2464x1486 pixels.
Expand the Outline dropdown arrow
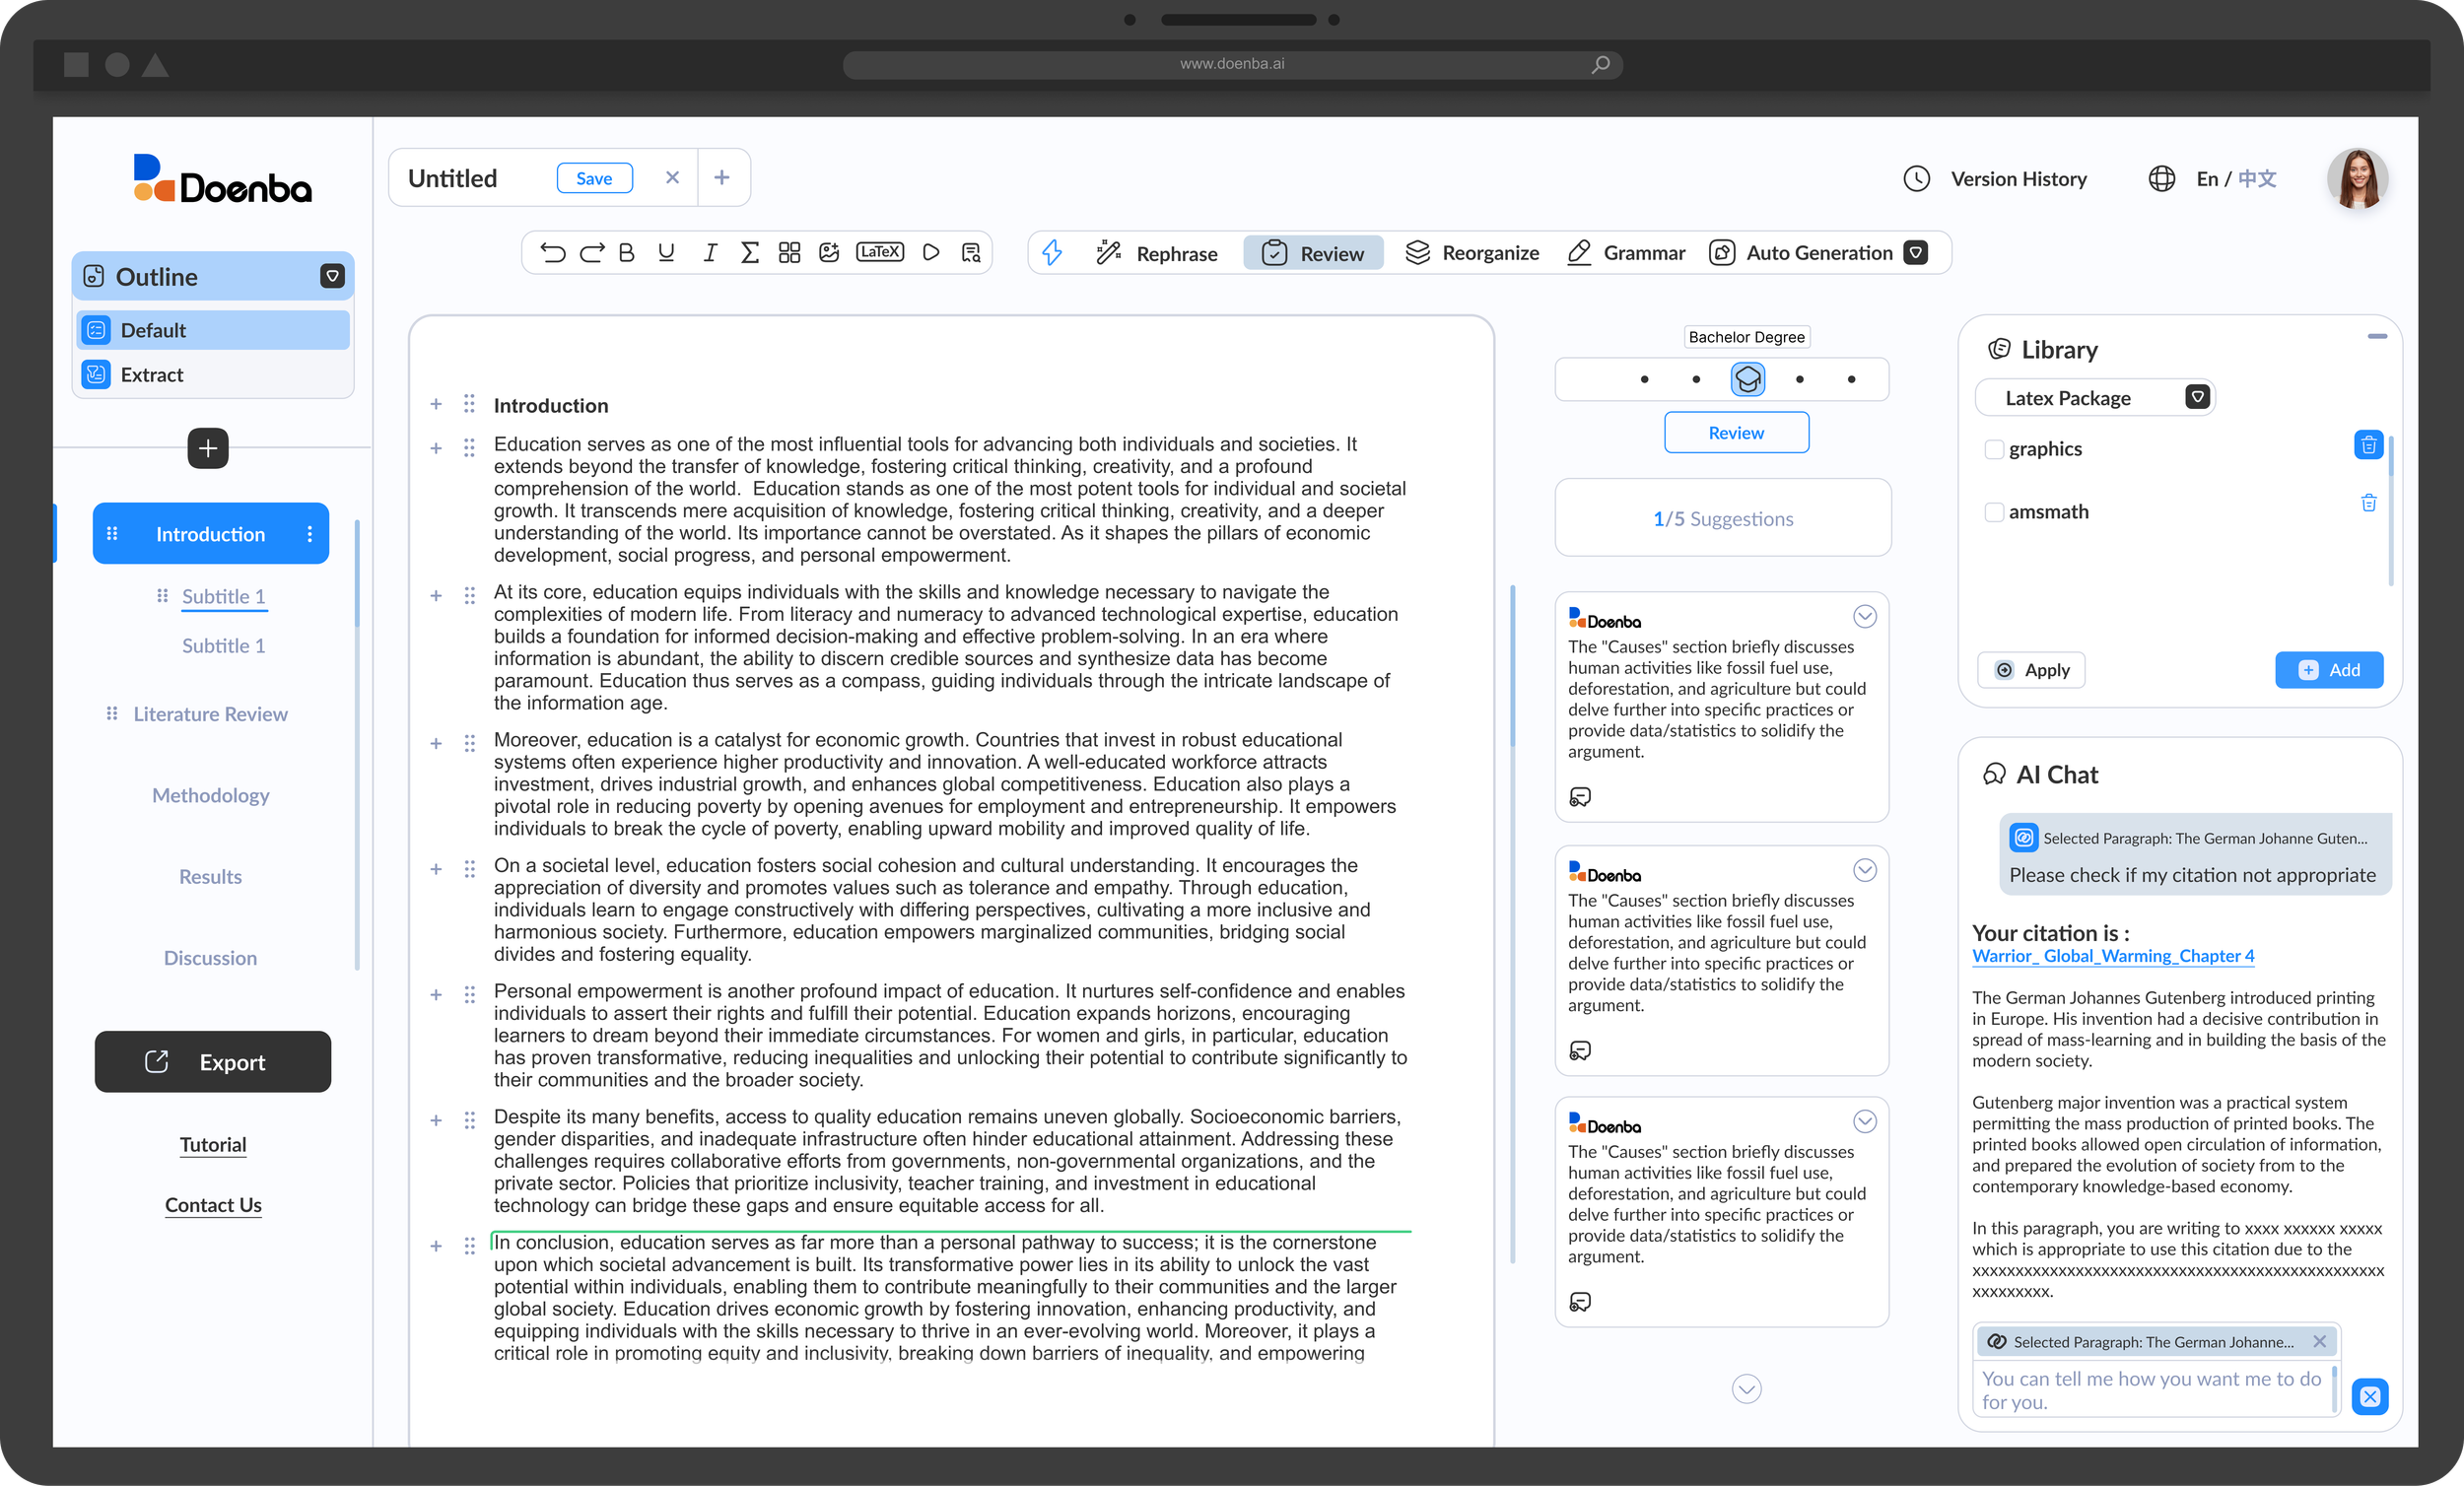pyautogui.click(x=332, y=277)
